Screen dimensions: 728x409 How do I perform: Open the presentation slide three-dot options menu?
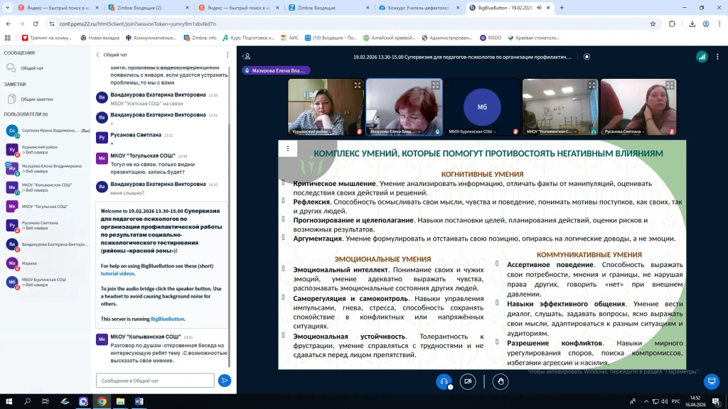(x=287, y=148)
